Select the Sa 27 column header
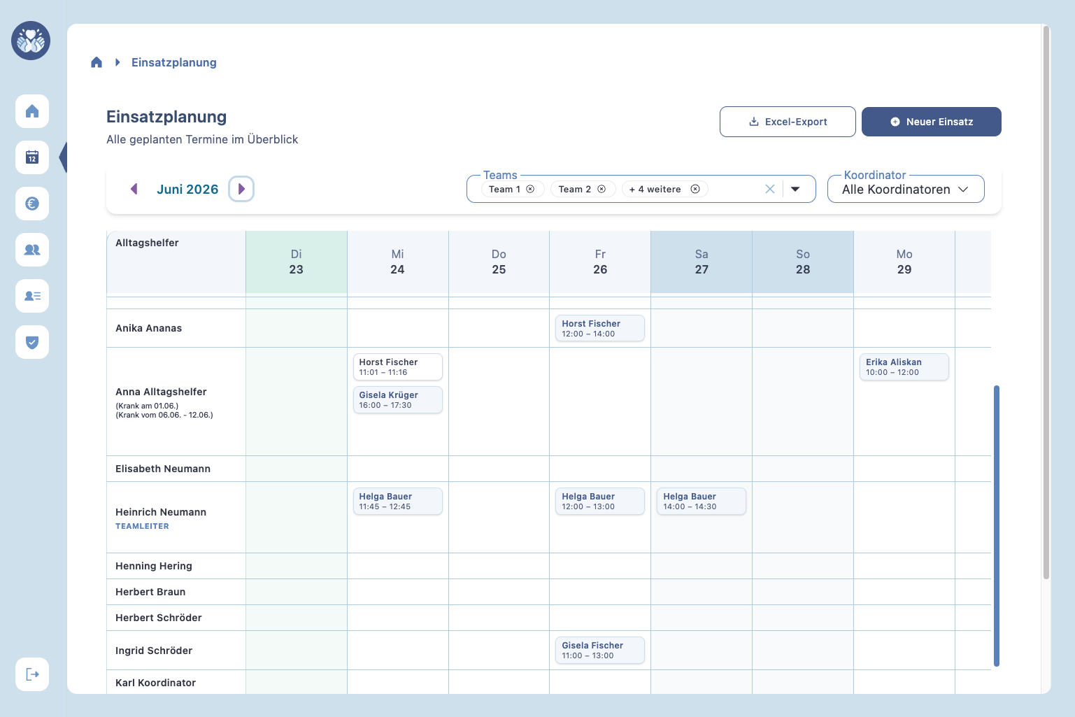The image size is (1075, 717). [702, 262]
